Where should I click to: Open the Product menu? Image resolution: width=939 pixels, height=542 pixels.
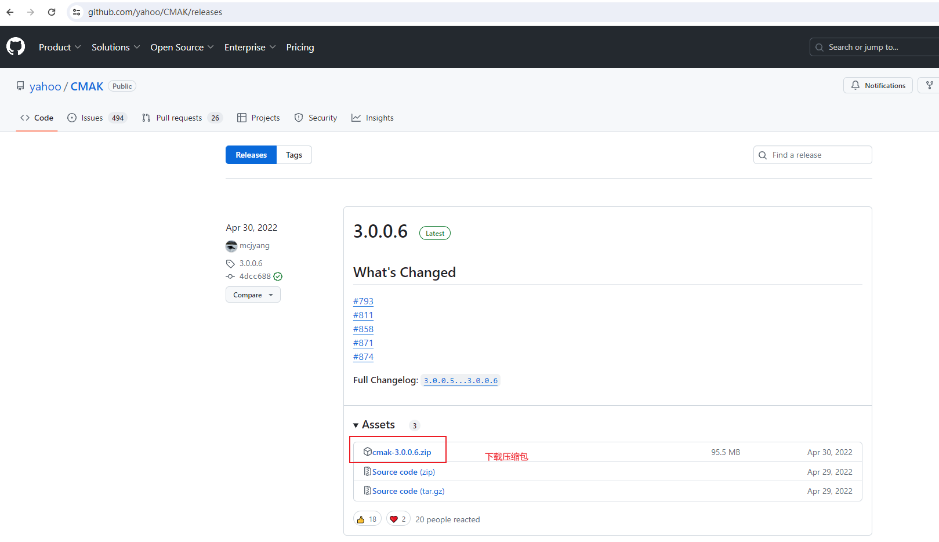(x=60, y=47)
